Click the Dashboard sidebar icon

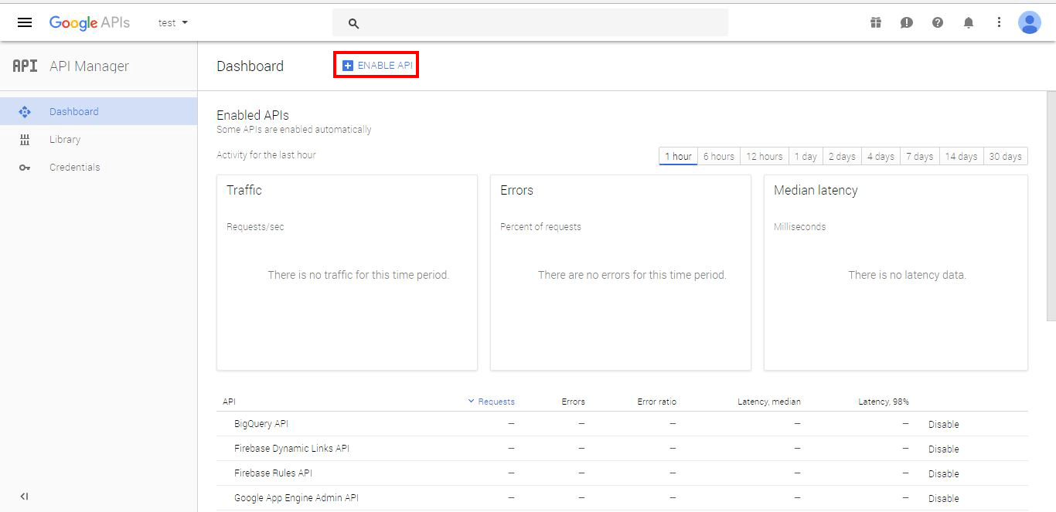[x=24, y=111]
